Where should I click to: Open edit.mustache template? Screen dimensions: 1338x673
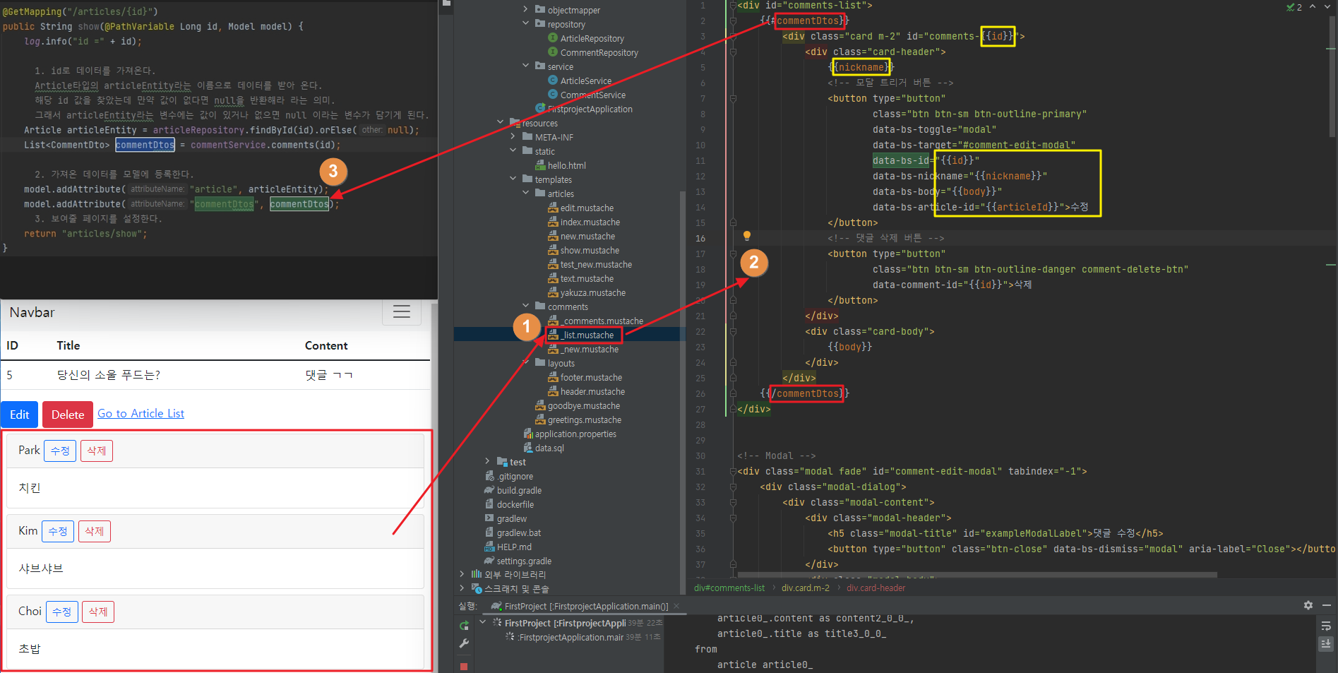pyautogui.click(x=580, y=208)
